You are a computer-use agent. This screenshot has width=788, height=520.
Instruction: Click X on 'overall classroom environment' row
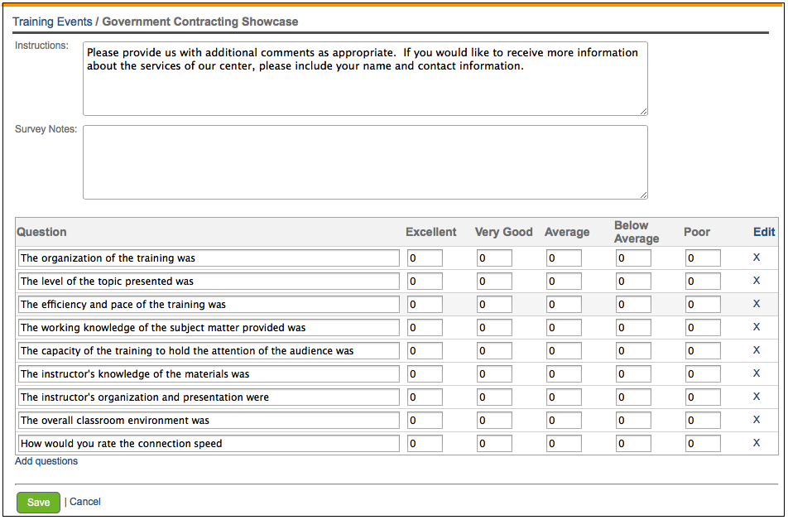click(756, 420)
